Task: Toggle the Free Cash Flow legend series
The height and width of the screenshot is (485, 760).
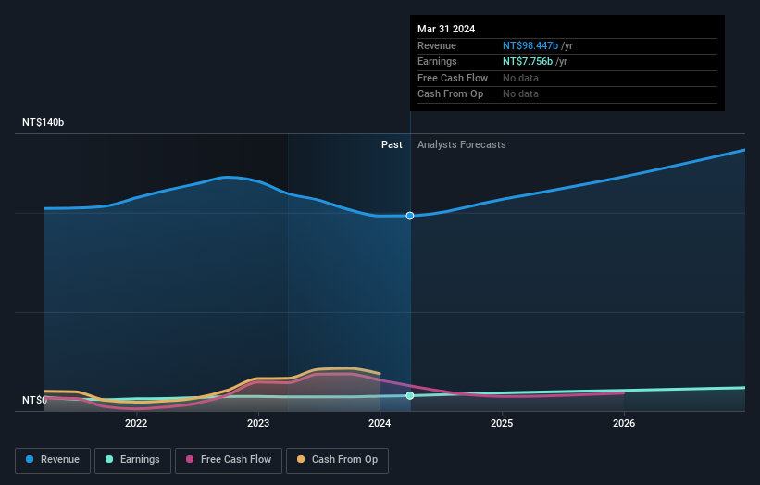Action: pyautogui.click(x=229, y=460)
